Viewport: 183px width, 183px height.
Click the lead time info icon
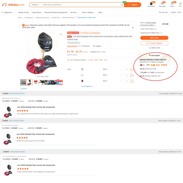pyautogui.click(x=155, y=29)
